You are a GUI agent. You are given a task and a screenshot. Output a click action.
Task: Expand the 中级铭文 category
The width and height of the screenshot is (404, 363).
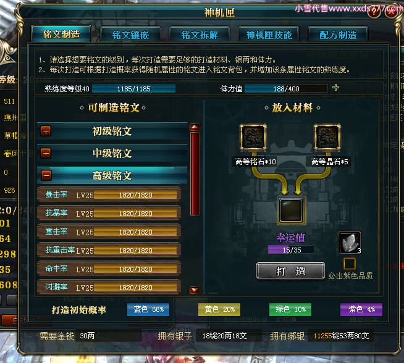point(46,153)
